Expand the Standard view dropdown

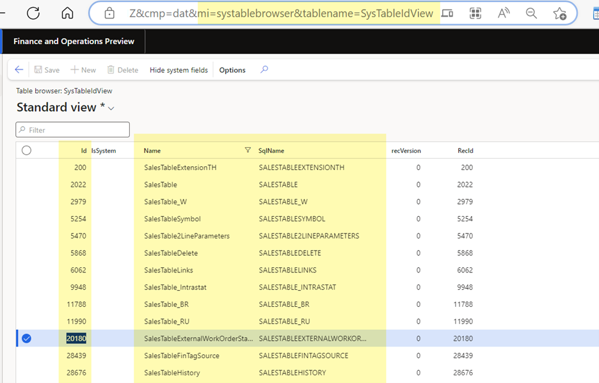pyautogui.click(x=111, y=108)
